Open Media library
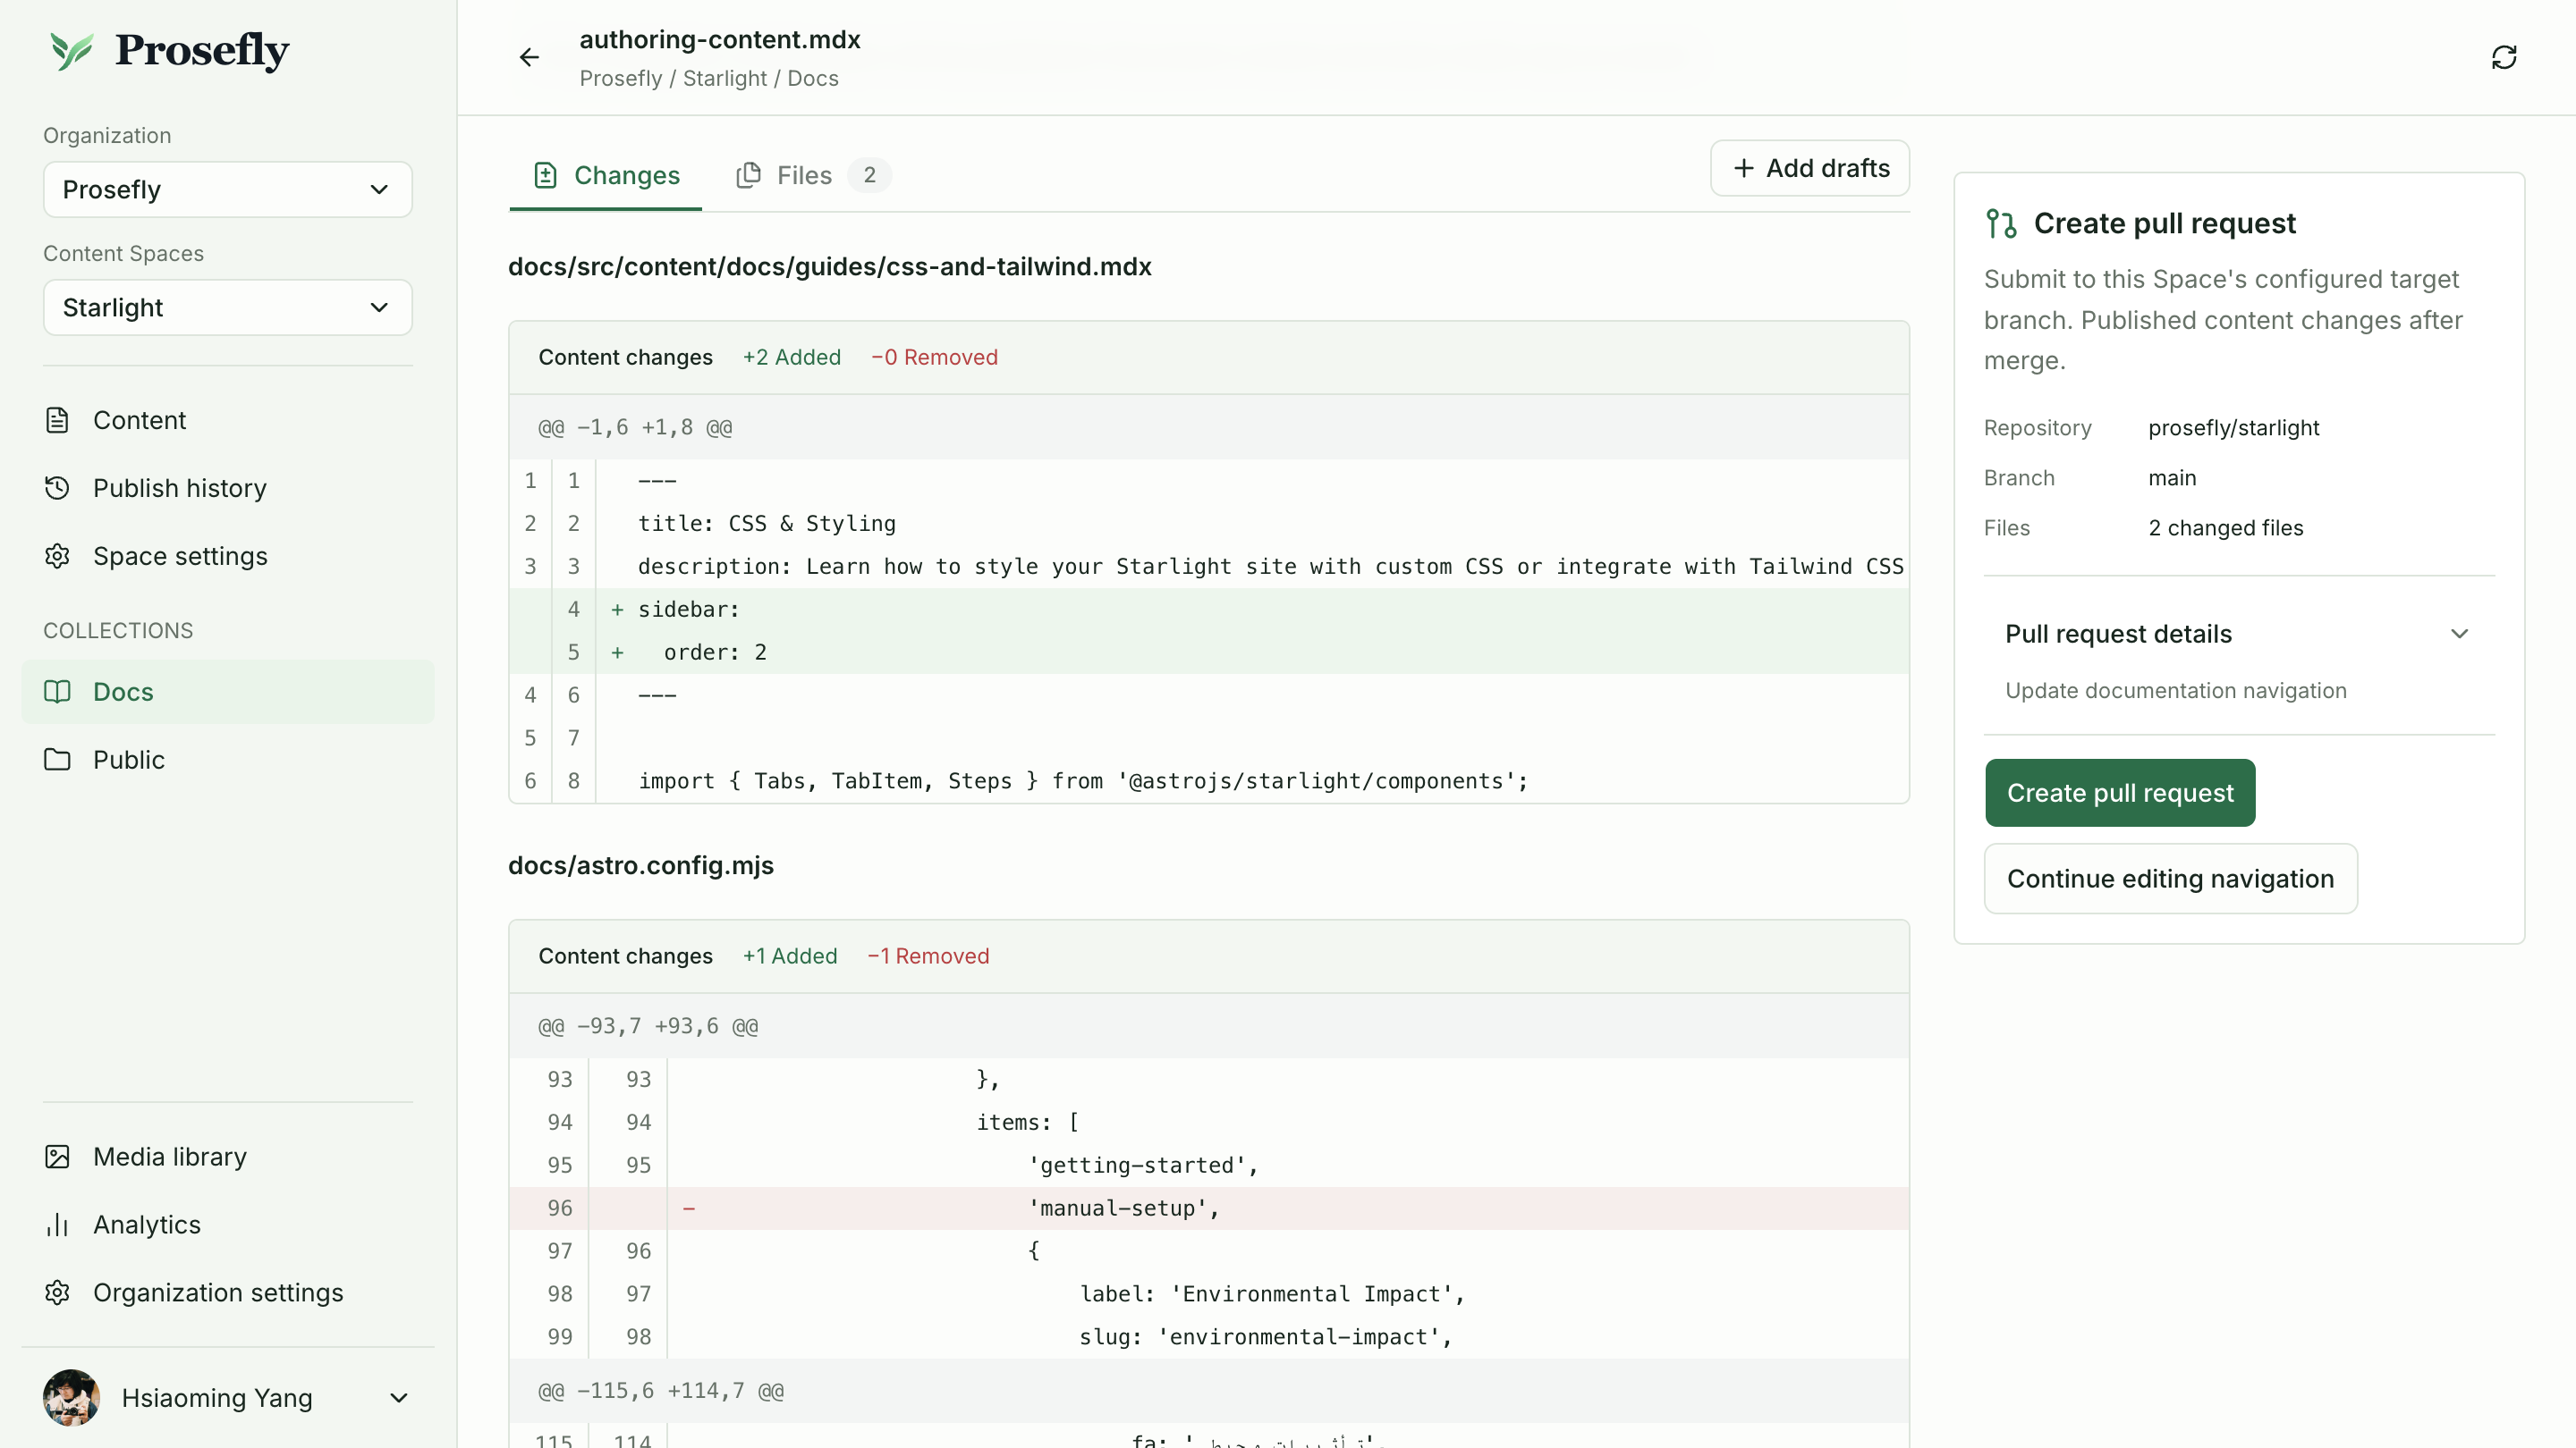The image size is (2576, 1448). pyautogui.click(x=228, y=1157)
